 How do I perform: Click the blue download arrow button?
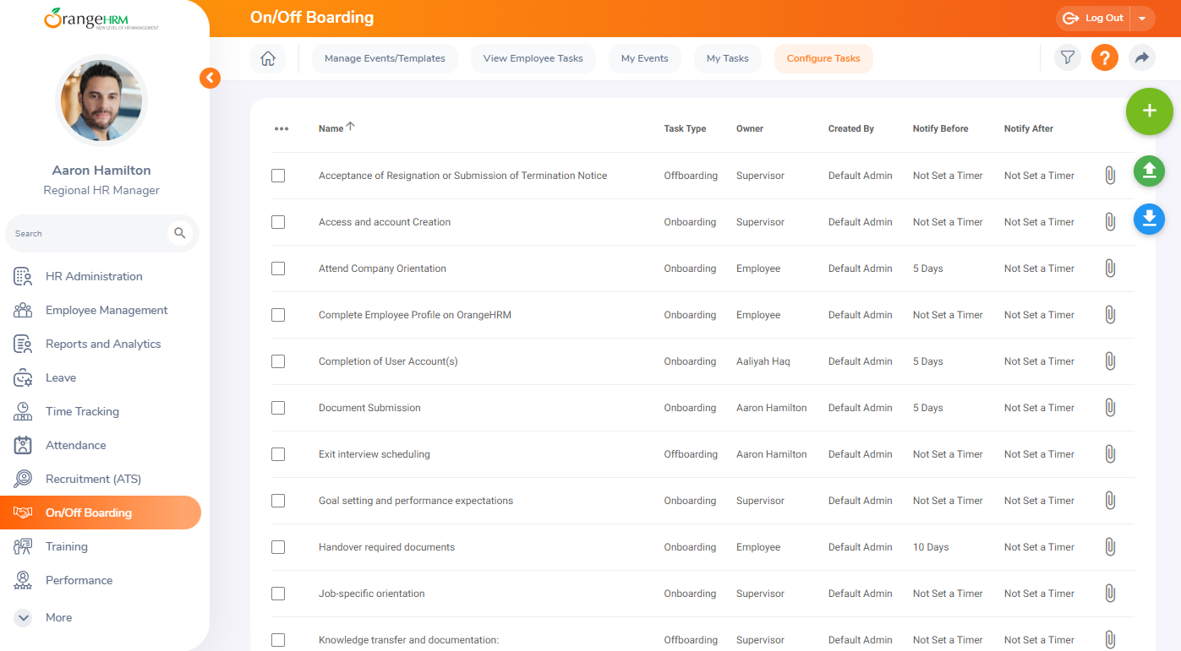[1149, 220]
